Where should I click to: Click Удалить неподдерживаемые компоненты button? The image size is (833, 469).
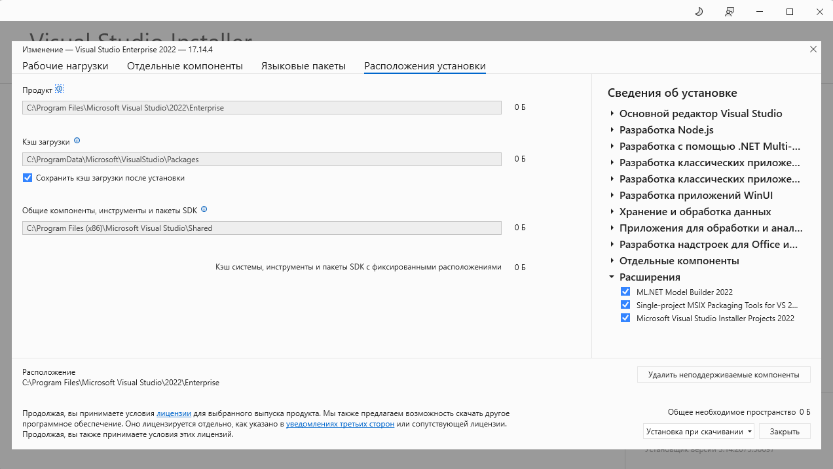point(724,375)
